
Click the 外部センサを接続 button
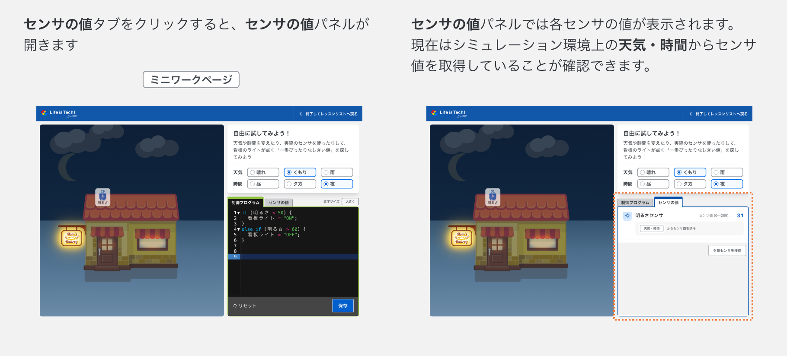(x=726, y=251)
